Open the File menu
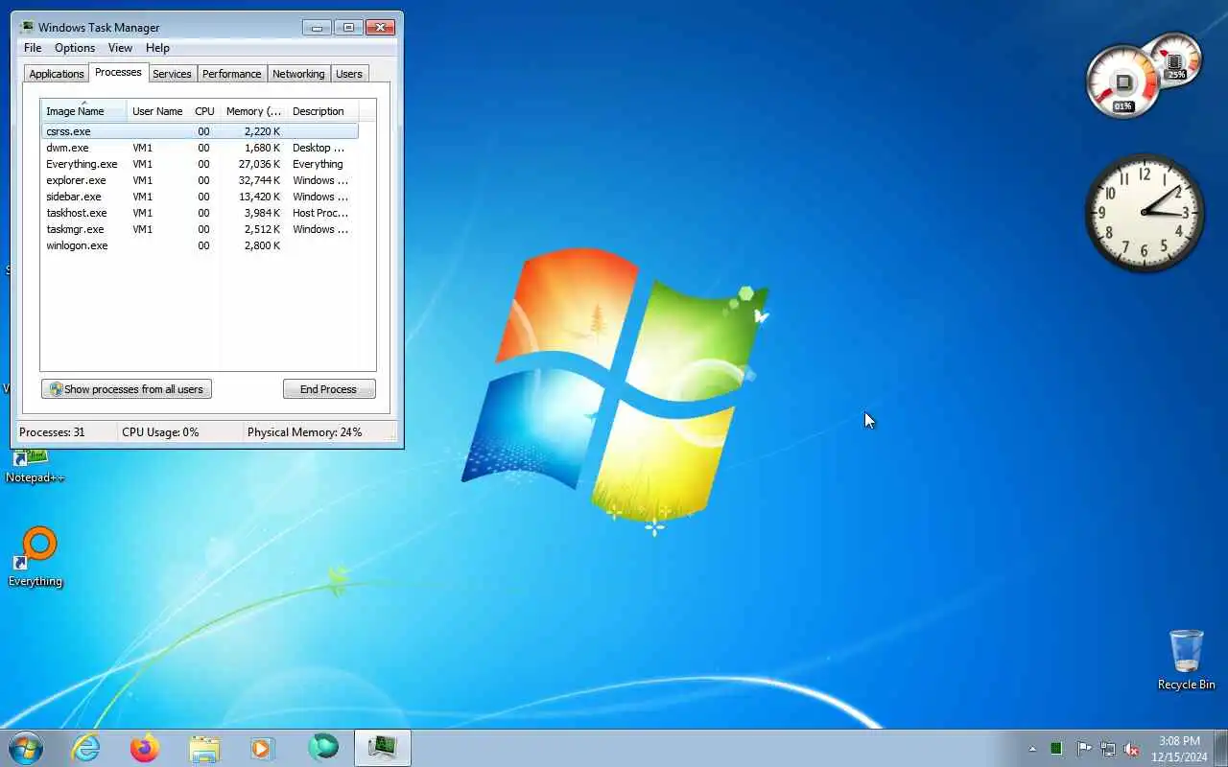This screenshot has height=767, width=1228. [x=33, y=48]
